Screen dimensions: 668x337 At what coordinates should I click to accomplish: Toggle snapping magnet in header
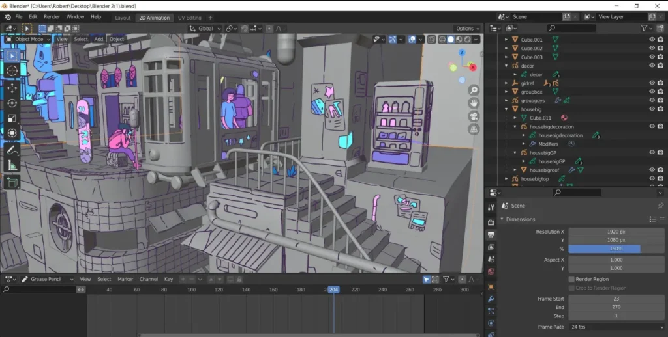[245, 29]
